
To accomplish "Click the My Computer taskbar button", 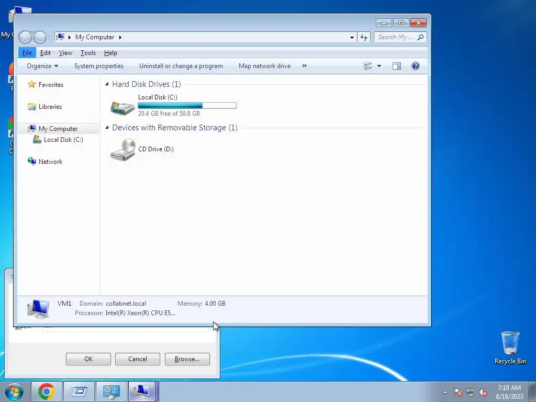I will click(142, 392).
